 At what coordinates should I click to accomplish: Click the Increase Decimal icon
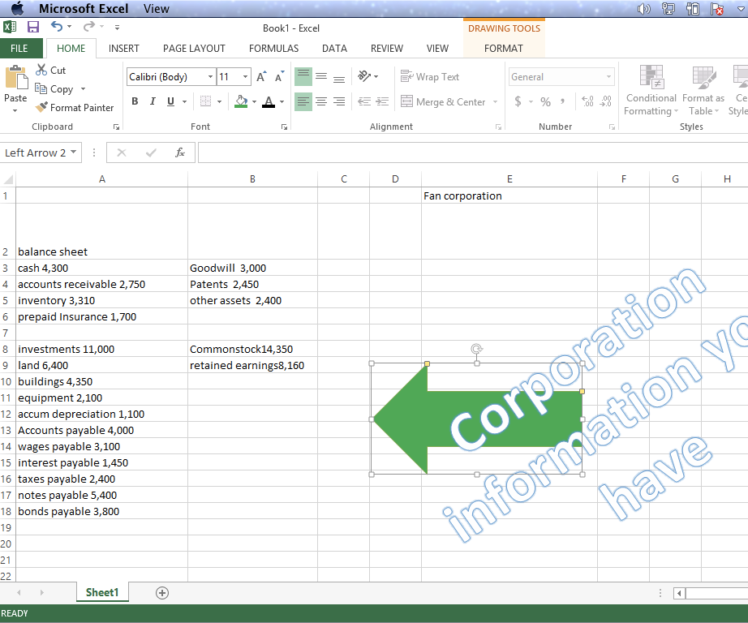pyautogui.click(x=586, y=101)
